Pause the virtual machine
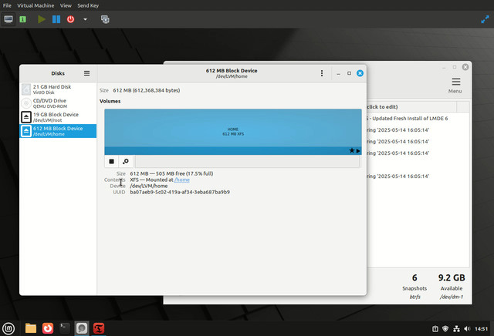Screen dimensions: 494x336 pos(56,19)
